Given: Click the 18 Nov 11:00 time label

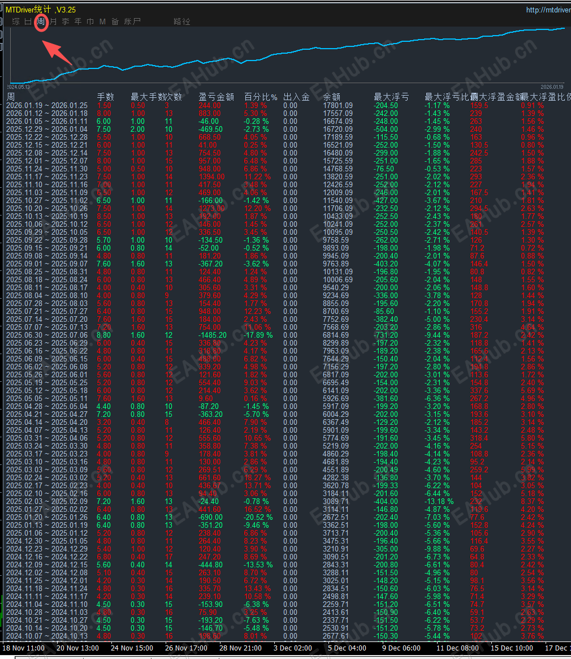Looking at the screenshot, I should tap(24, 648).
